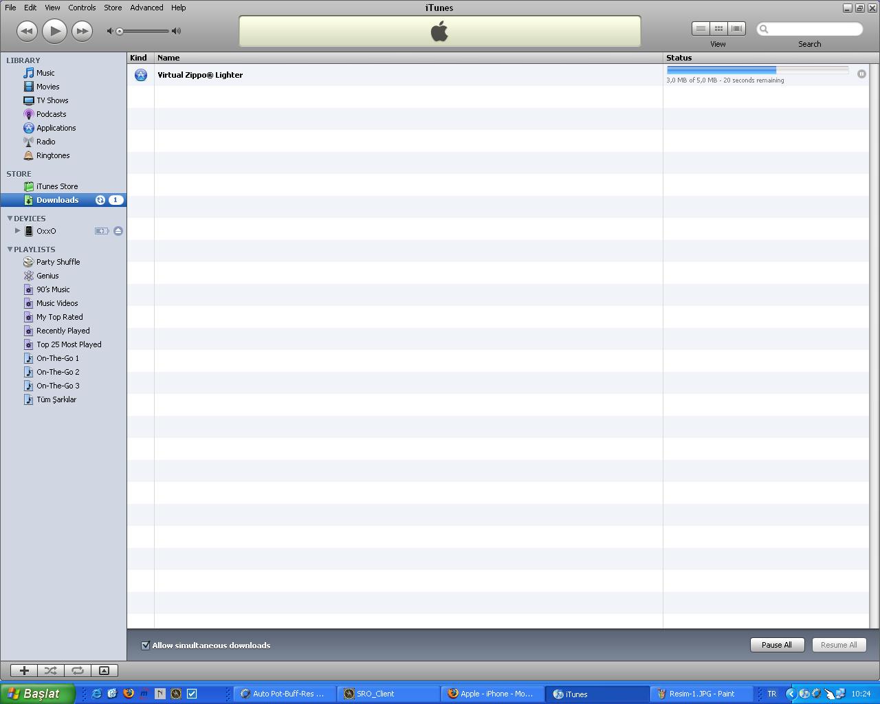Open the File menu
Screen dimensions: 880x704
[10, 8]
